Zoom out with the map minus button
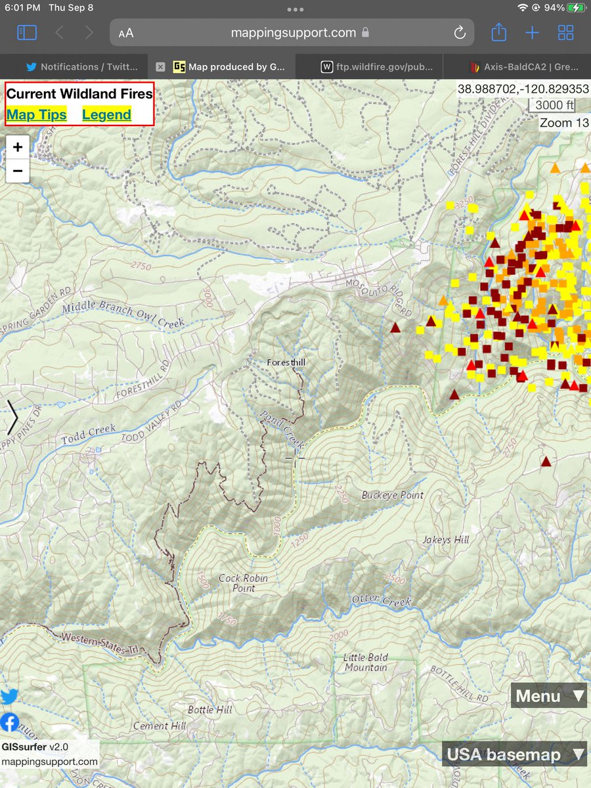Screen dimensions: 591x788 [17, 171]
